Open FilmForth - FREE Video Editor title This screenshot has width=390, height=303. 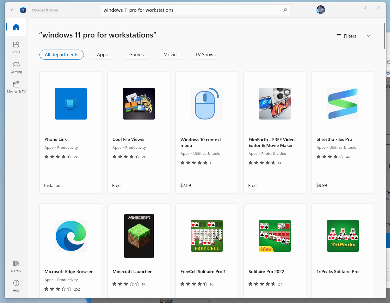[x=272, y=142]
